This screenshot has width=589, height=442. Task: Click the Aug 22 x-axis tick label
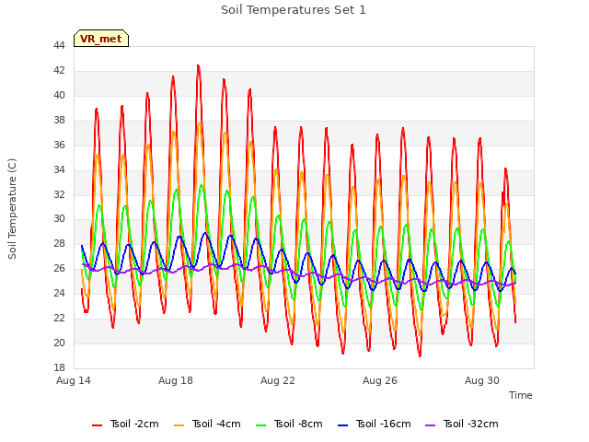pyautogui.click(x=278, y=380)
